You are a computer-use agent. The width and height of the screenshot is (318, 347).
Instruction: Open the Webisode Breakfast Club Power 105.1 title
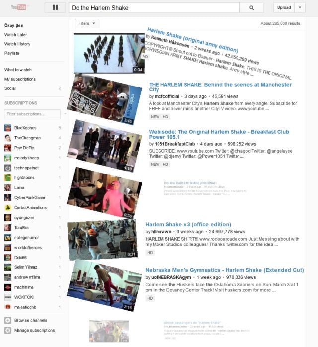pos(219,134)
